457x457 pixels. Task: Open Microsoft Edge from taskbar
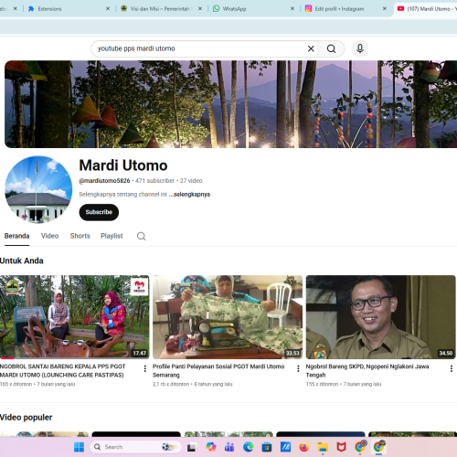pos(249,447)
